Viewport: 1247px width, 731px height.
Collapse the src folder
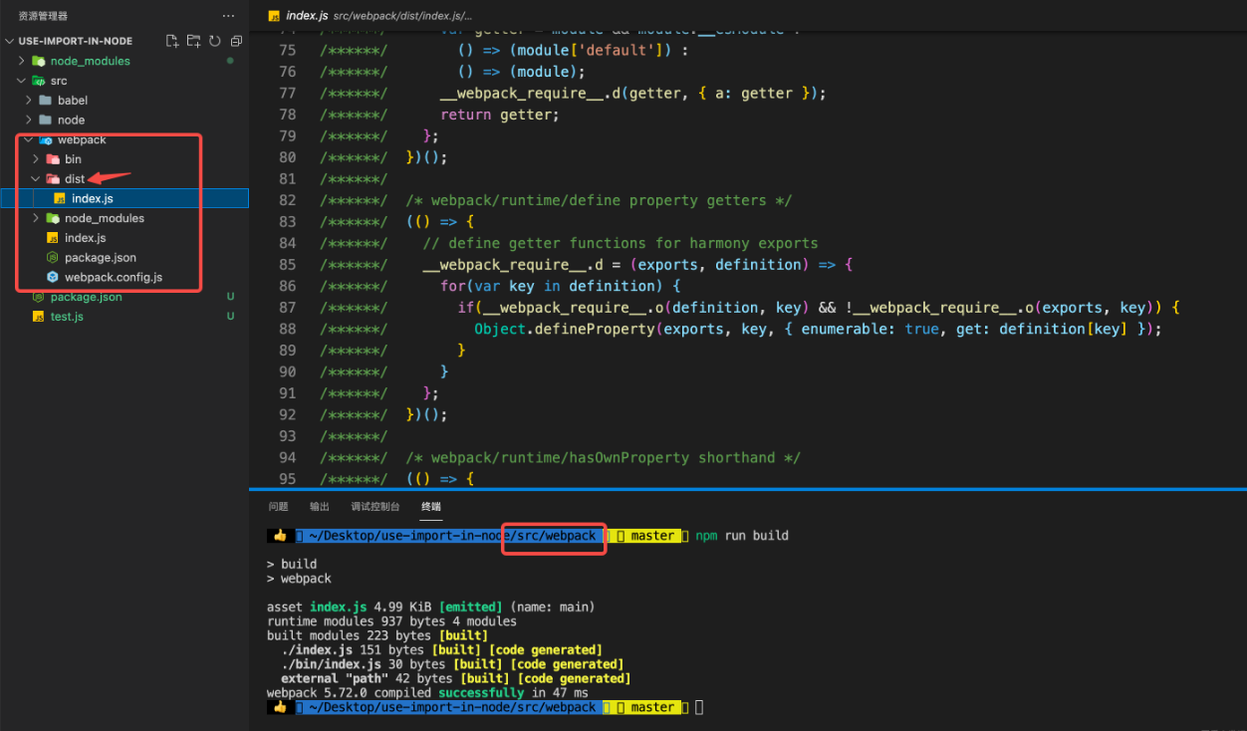click(x=20, y=81)
